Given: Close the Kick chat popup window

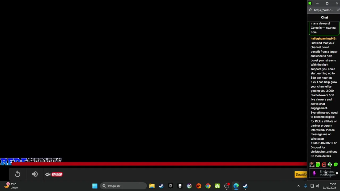Looking at the screenshot, I should coord(337,3).
